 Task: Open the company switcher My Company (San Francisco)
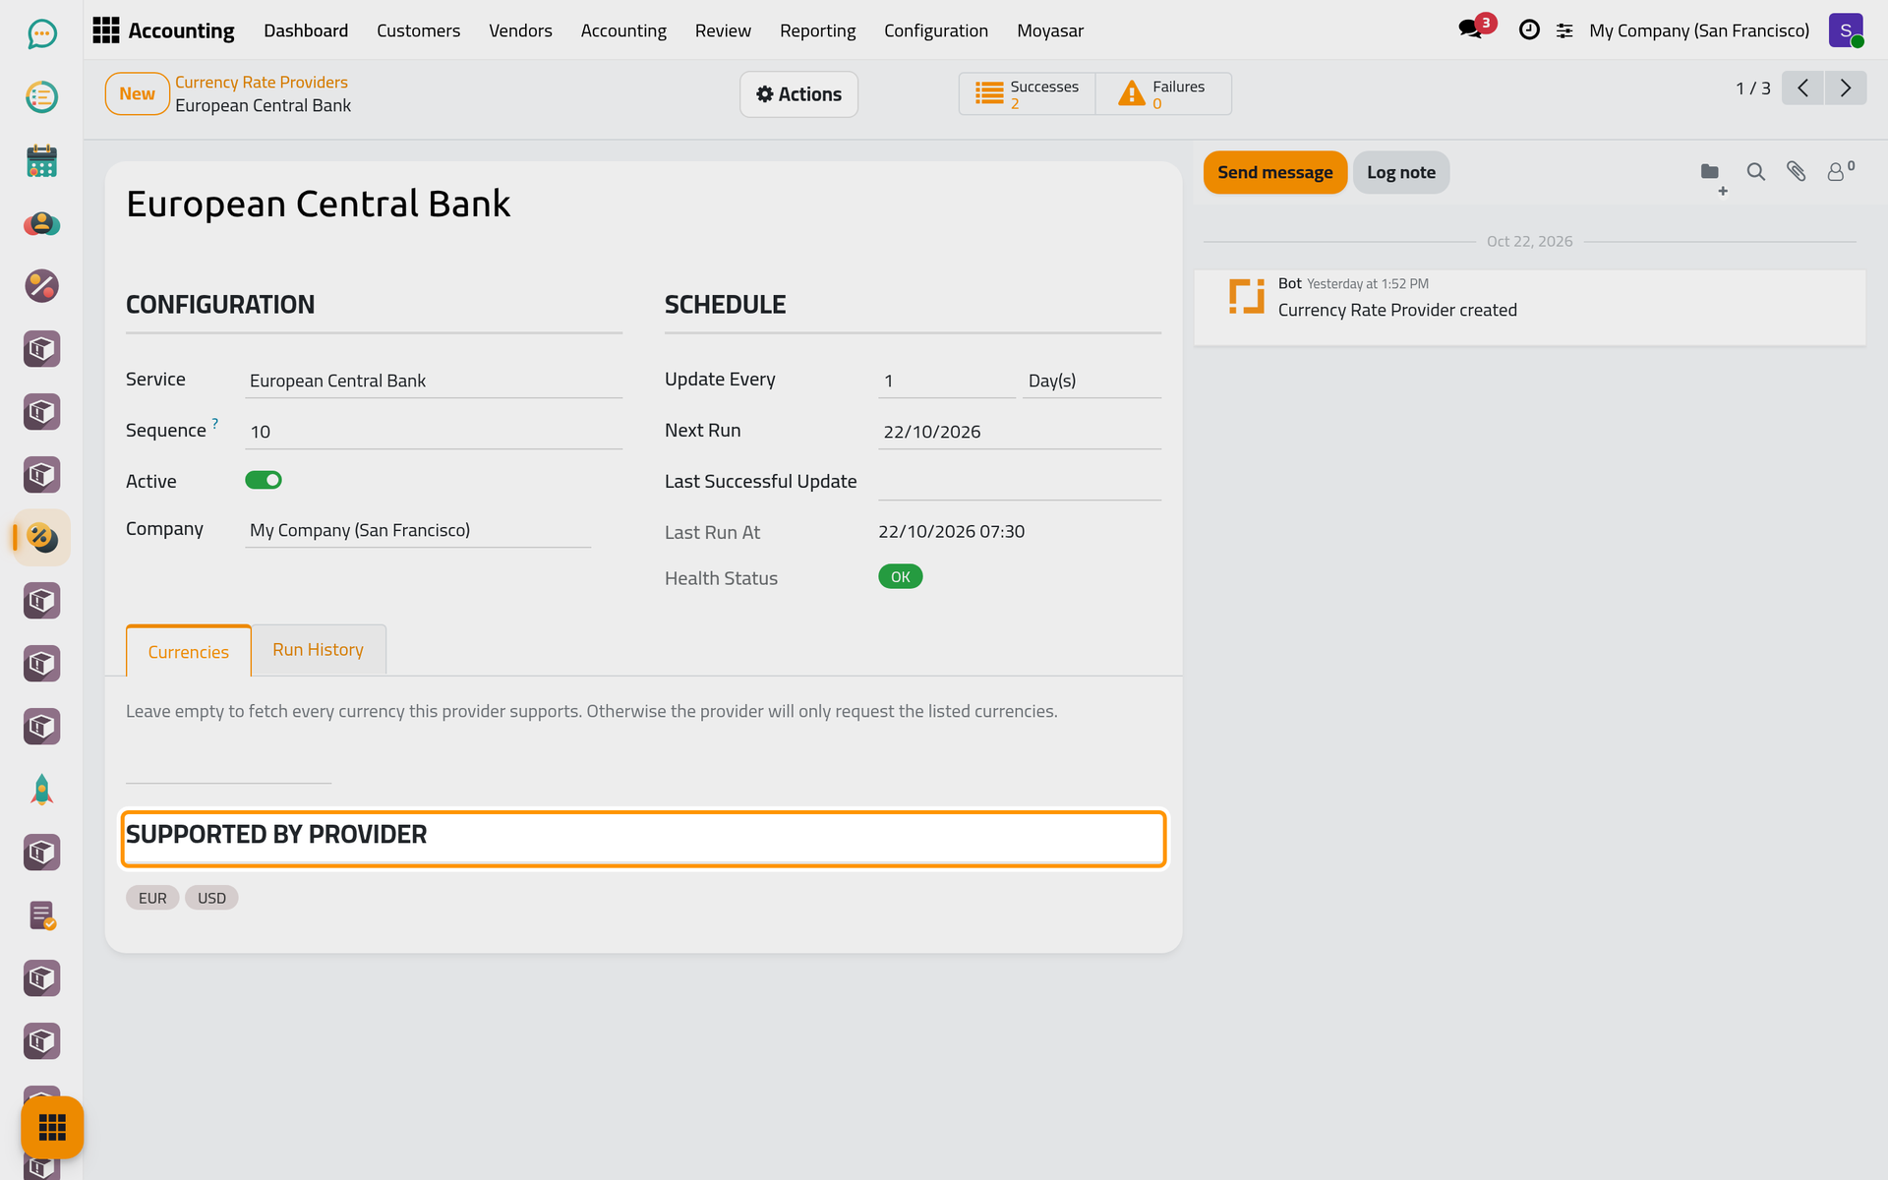coord(1699,30)
